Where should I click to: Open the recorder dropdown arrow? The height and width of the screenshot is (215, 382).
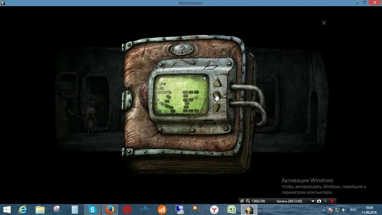(313, 201)
